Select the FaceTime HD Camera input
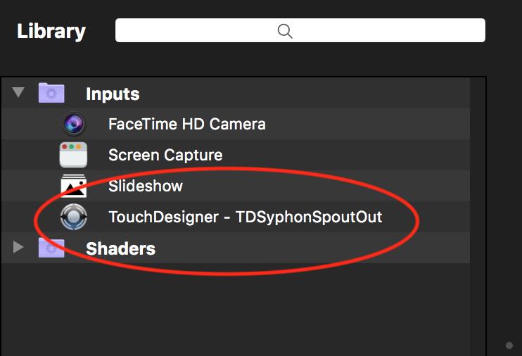The image size is (522, 356). (x=186, y=125)
